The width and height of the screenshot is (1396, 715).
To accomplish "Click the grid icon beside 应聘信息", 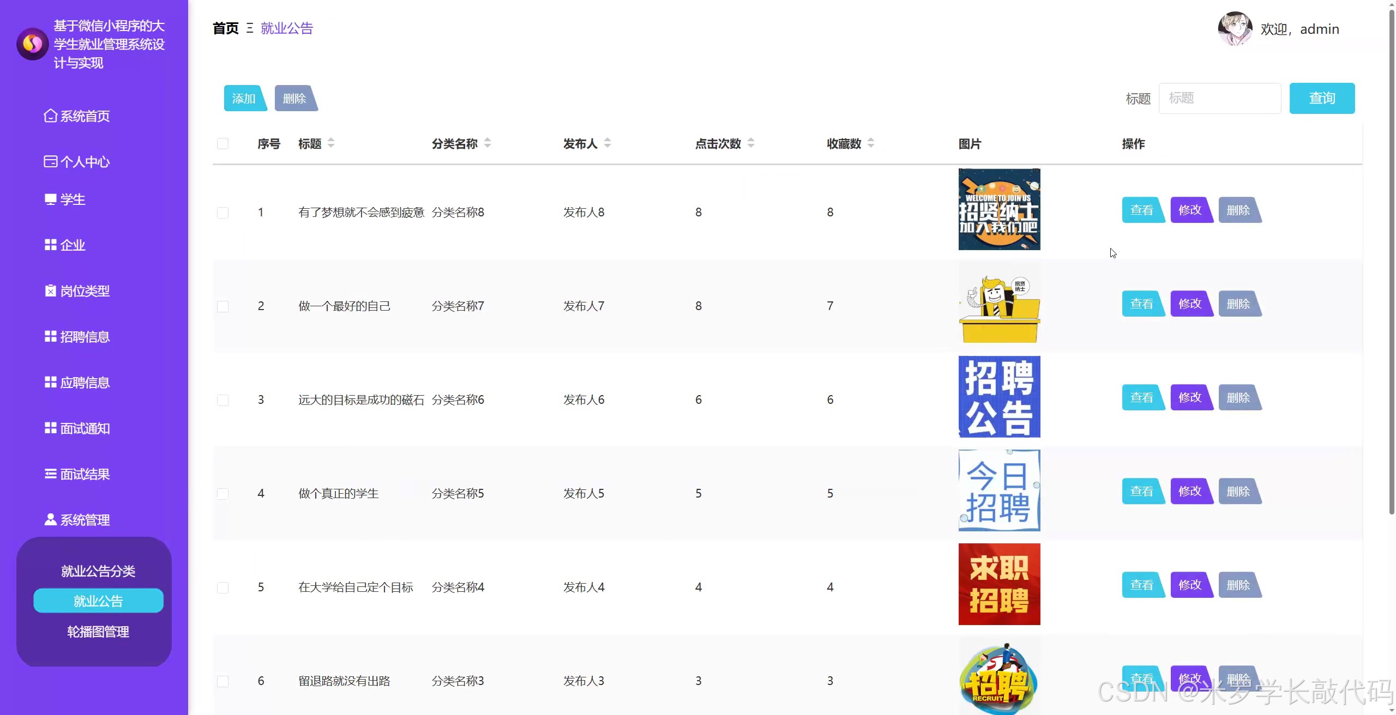I will pos(50,383).
